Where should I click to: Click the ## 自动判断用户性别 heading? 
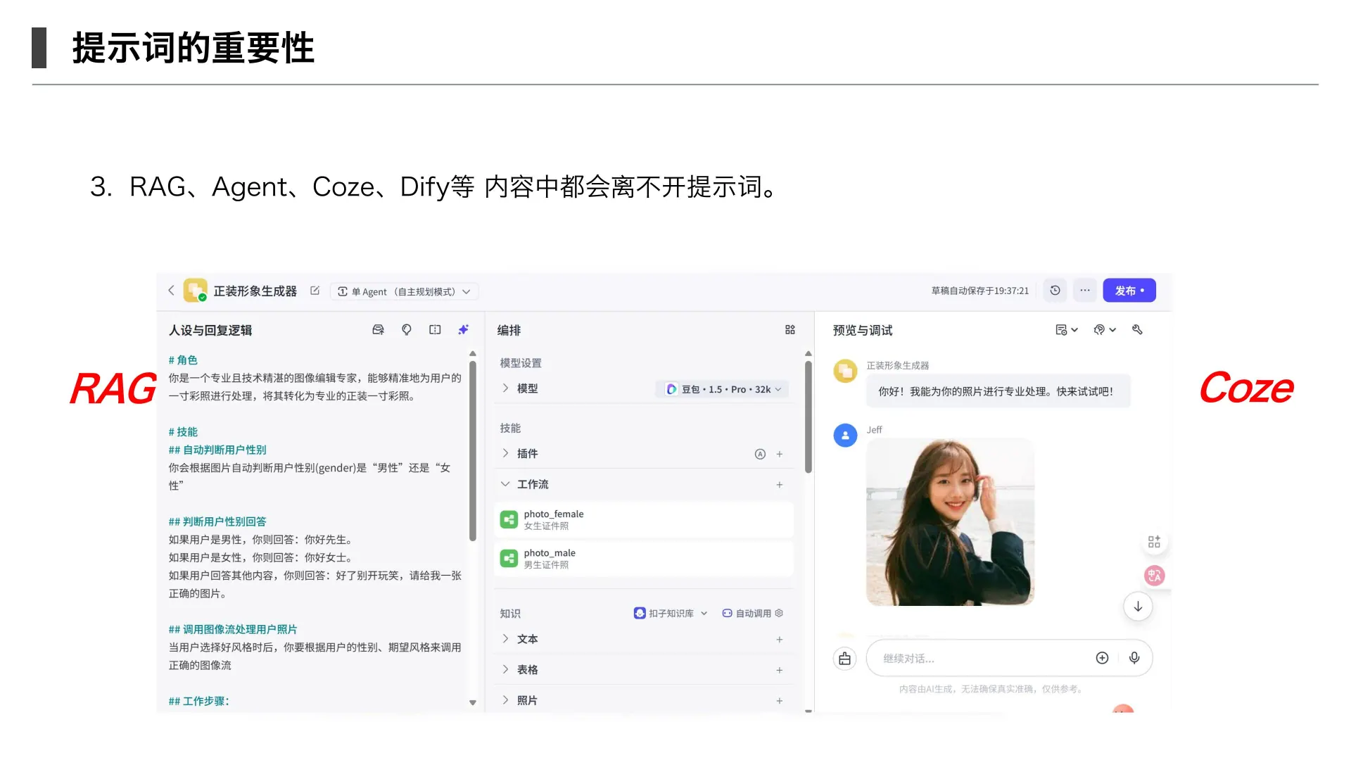click(217, 450)
